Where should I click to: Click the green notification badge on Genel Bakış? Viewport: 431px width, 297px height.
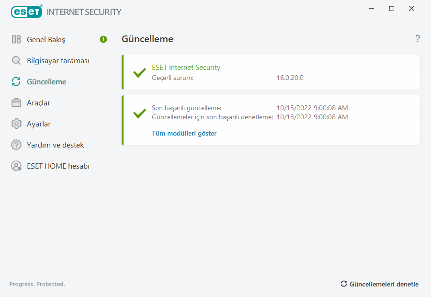103,39
